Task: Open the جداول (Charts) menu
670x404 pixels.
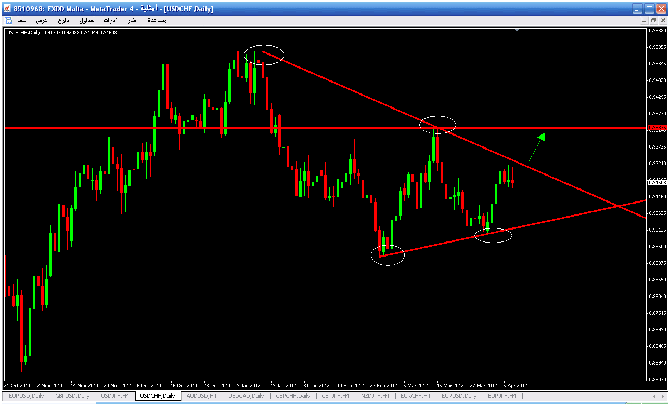Action: 86,20
